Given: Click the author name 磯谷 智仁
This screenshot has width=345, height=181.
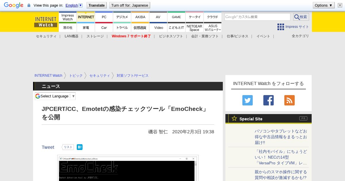Looking at the screenshot, I should point(158,132).
